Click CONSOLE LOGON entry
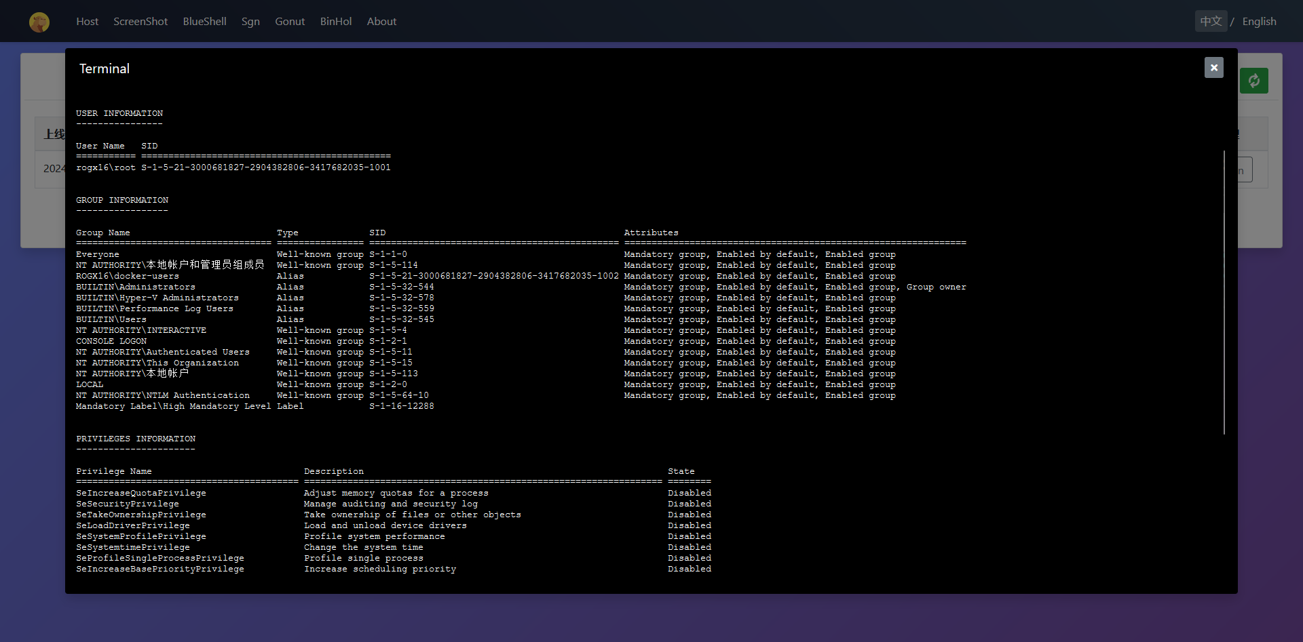 111,341
